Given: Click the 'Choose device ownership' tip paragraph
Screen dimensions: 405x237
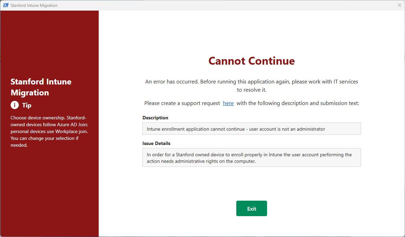Looking at the screenshot, I should tap(49, 131).
